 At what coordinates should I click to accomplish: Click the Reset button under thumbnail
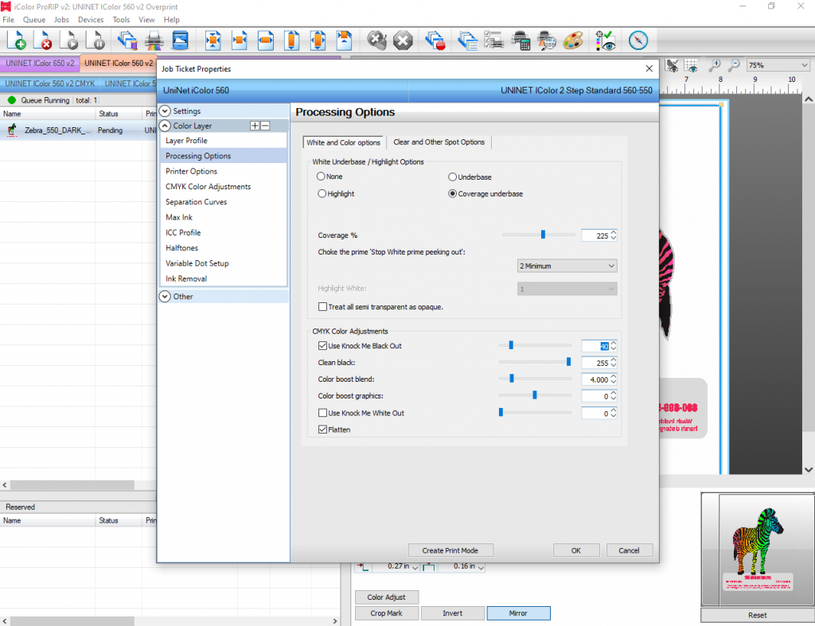pyautogui.click(x=758, y=615)
